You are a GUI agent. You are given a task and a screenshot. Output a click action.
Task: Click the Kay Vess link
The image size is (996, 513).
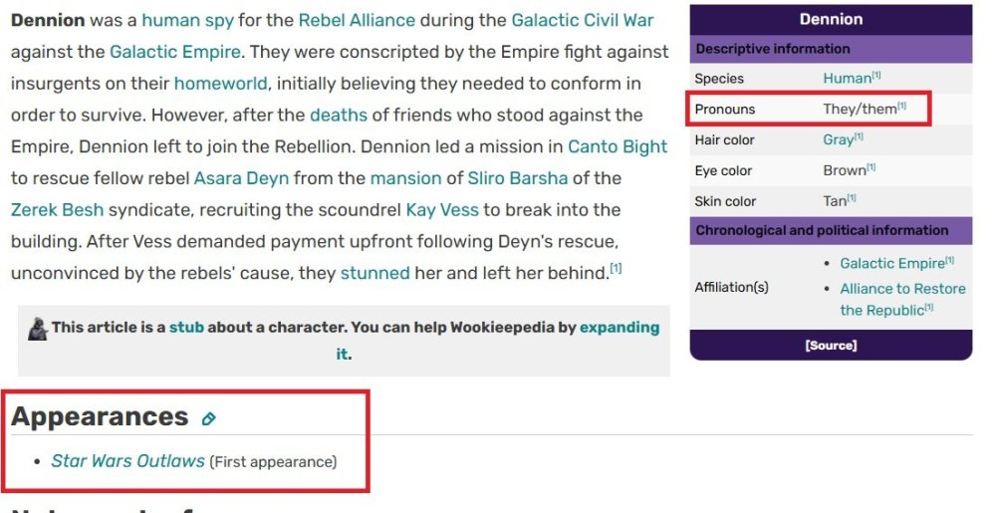pos(442,210)
